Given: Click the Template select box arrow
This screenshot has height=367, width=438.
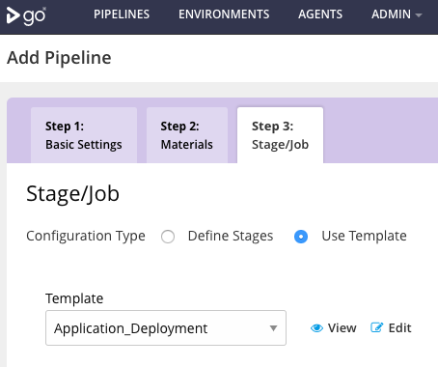Looking at the screenshot, I should point(273,328).
